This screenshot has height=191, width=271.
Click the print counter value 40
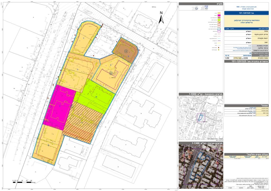(x=250, y=53)
